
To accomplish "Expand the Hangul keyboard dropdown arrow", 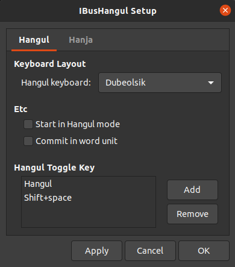I will coord(211,83).
